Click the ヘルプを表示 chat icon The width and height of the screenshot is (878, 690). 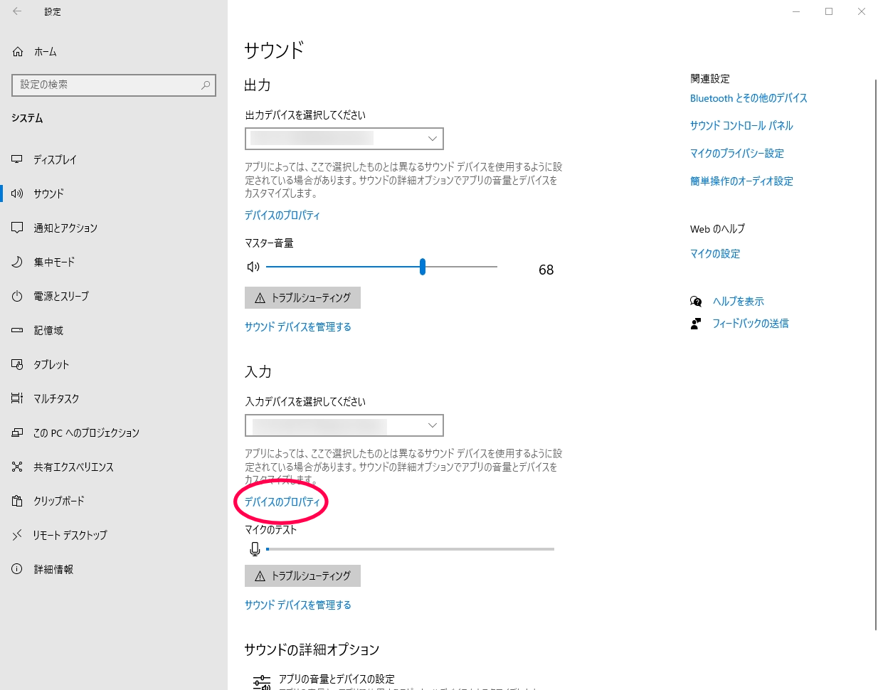696,302
